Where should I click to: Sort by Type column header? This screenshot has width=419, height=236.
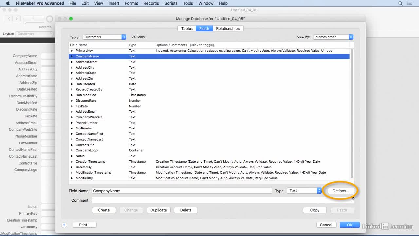click(141, 45)
